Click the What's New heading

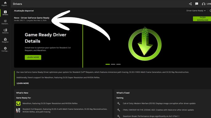click(22, 93)
